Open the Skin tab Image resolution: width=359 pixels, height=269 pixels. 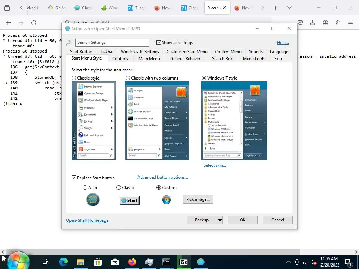(x=278, y=59)
